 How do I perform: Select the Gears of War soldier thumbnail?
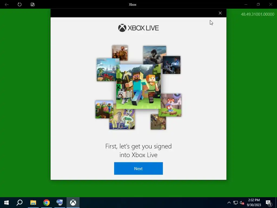(x=171, y=65)
